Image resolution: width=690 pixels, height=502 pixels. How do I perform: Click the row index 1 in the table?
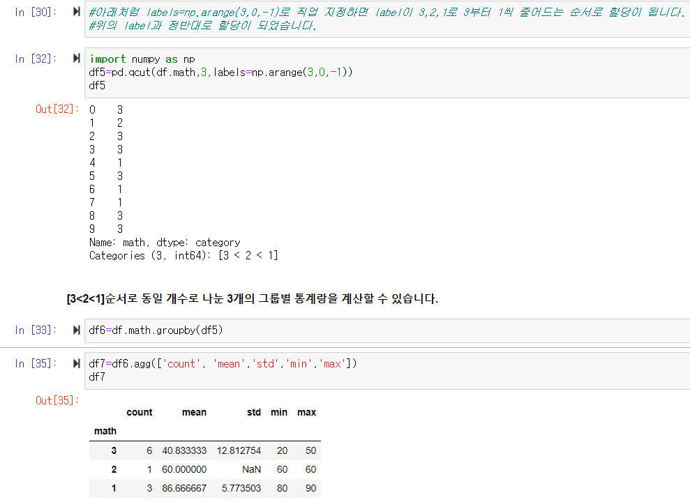tap(114, 488)
